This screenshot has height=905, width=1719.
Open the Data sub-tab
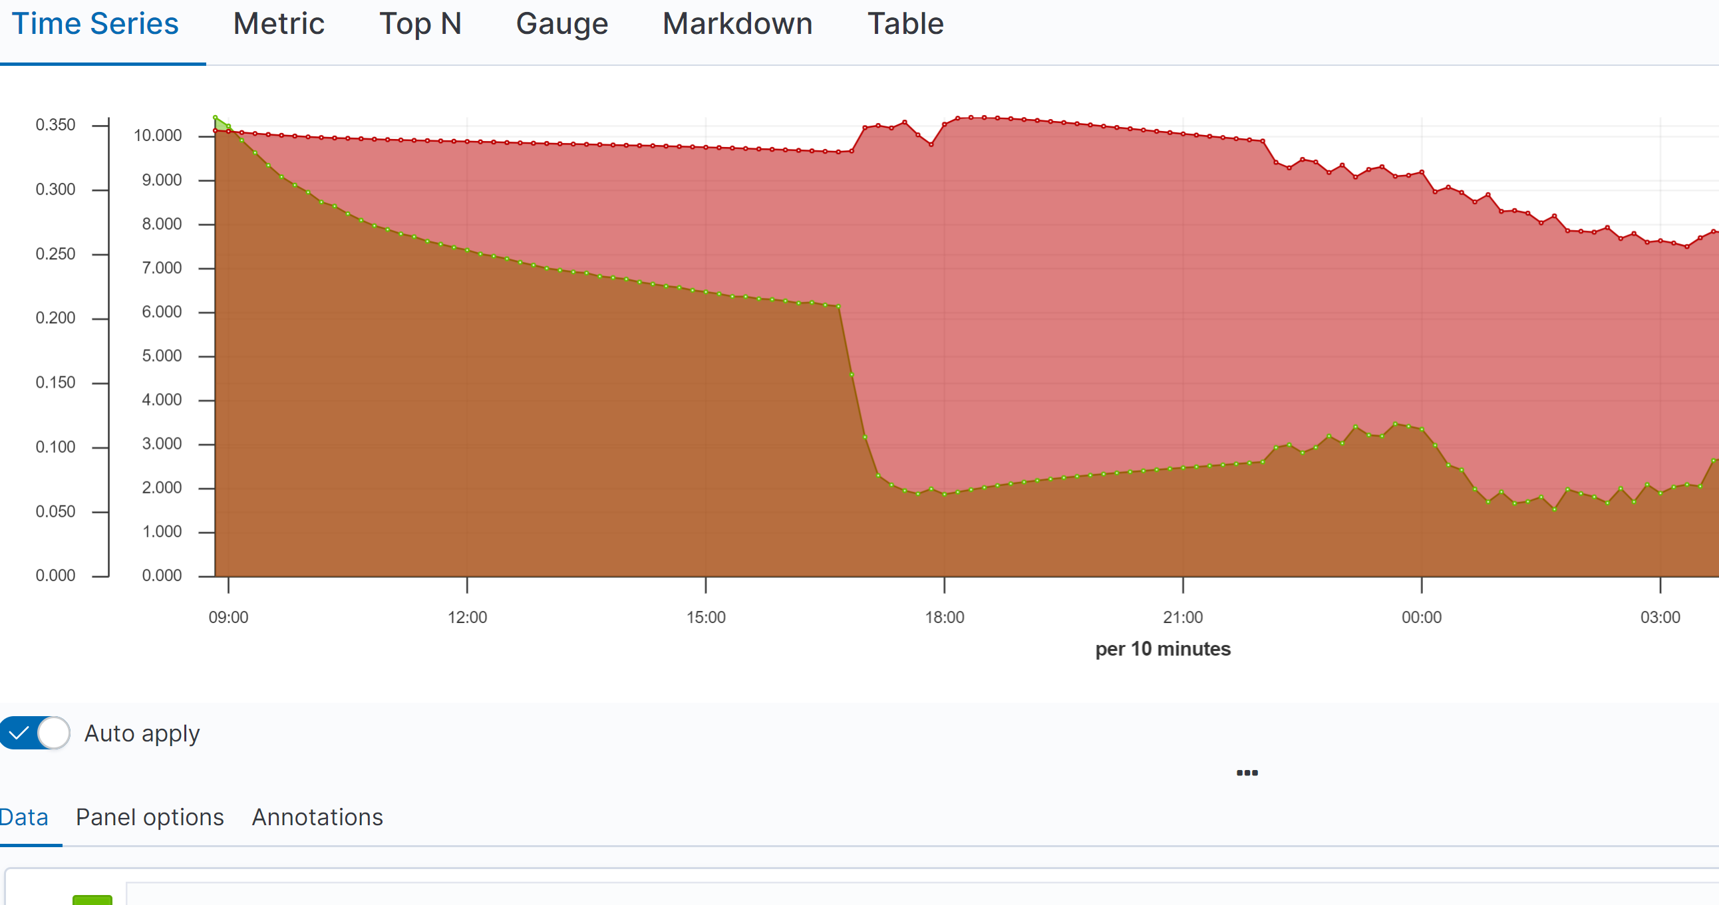point(24,818)
